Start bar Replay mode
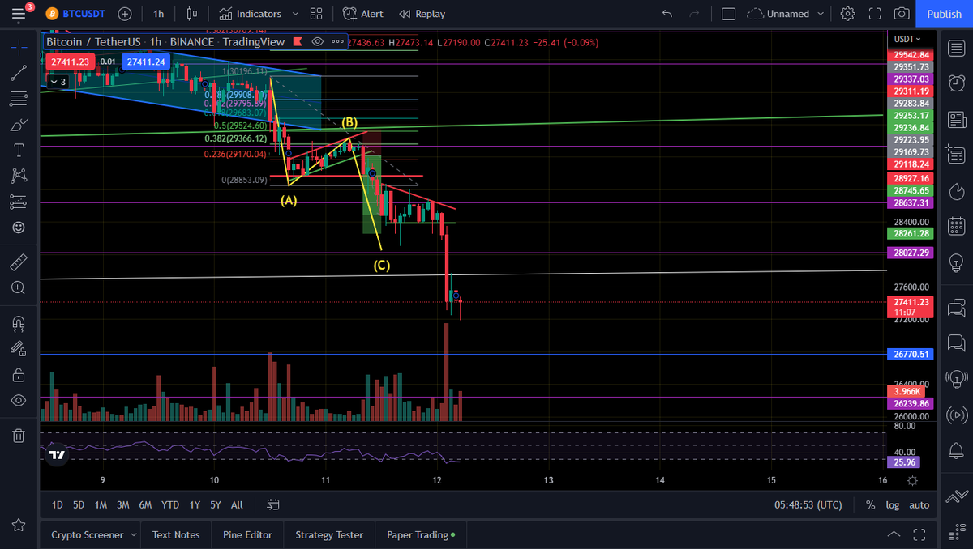This screenshot has height=549, width=973. (x=422, y=14)
